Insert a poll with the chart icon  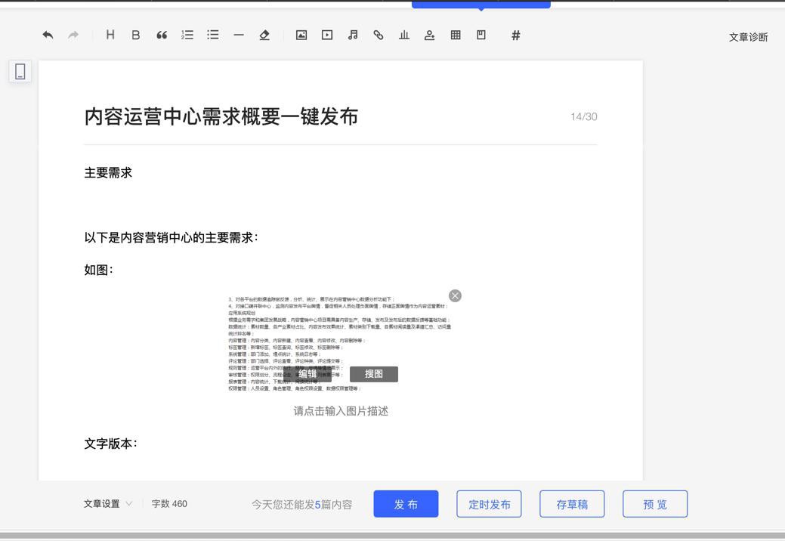pyautogui.click(x=404, y=35)
